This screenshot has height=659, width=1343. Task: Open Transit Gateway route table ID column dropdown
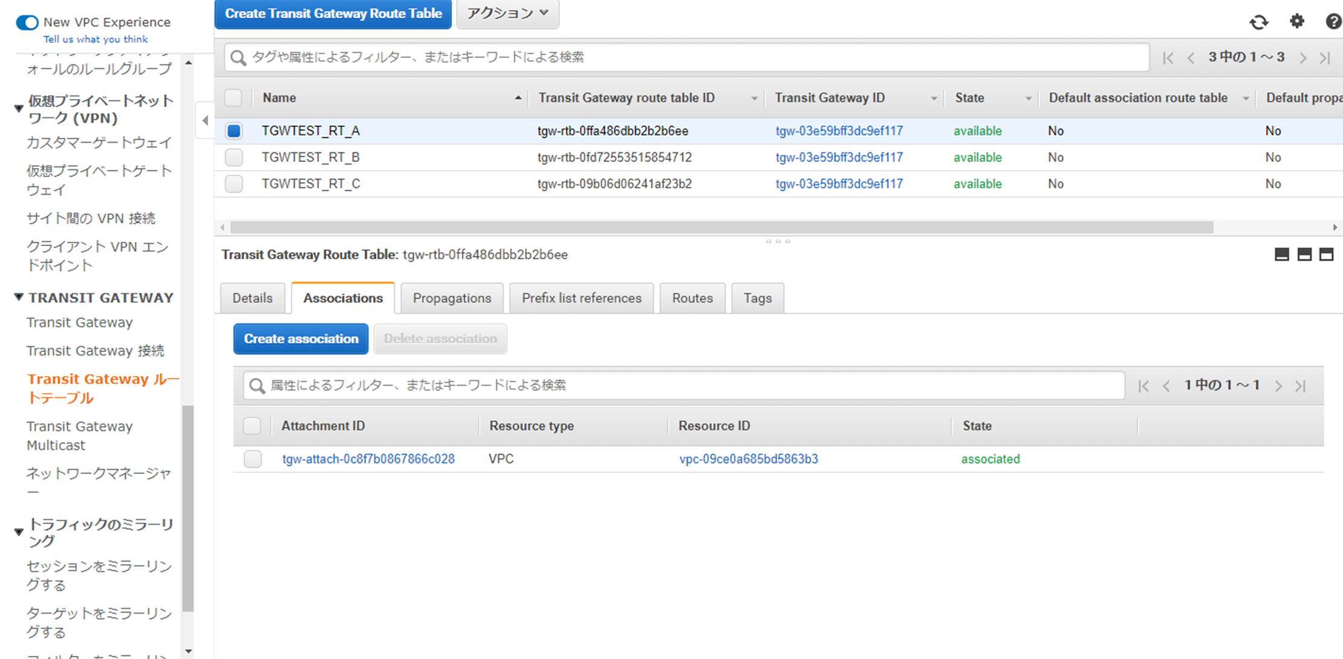[x=754, y=99]
